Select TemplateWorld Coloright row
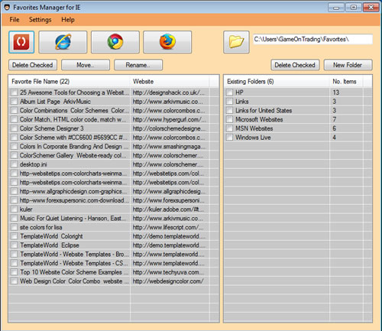382x331 pixels. [114, 236]
